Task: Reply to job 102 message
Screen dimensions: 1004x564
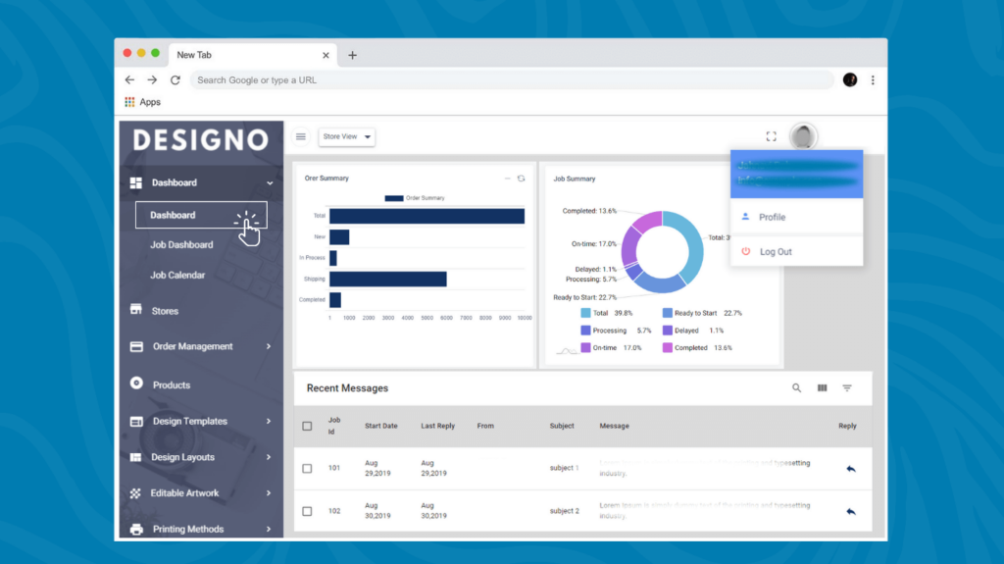Action: [x=850, y=511]
